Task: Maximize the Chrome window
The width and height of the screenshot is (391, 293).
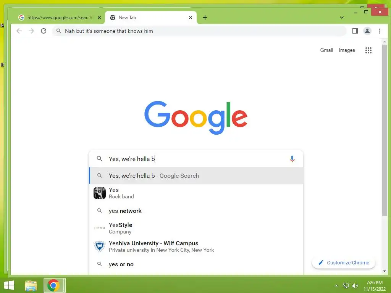Action: click(366, 12)
